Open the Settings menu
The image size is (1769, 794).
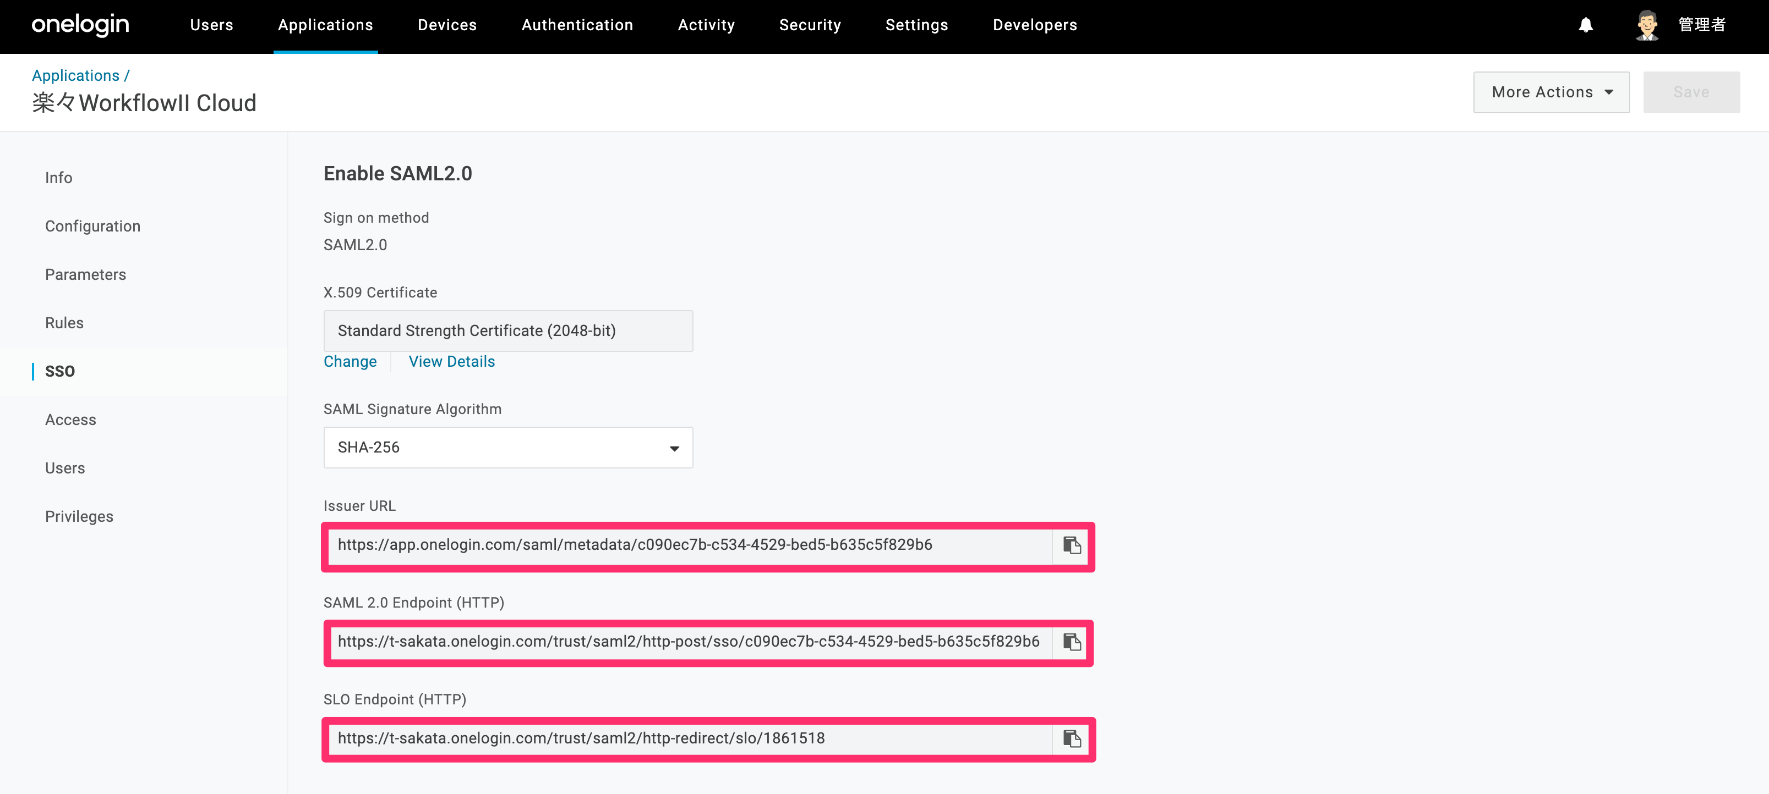(916, 25)
